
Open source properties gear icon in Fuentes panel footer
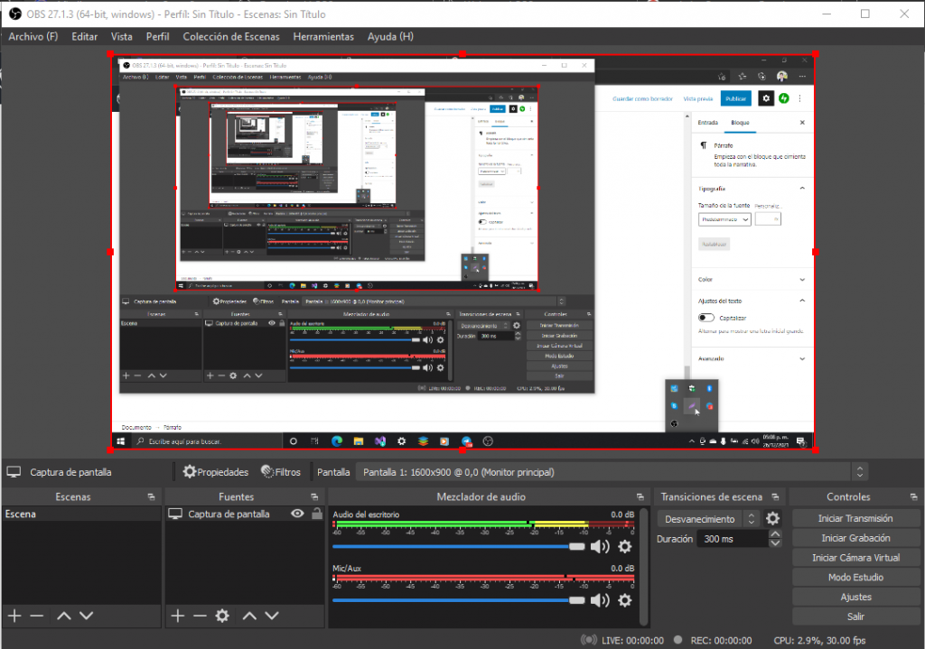222,616
